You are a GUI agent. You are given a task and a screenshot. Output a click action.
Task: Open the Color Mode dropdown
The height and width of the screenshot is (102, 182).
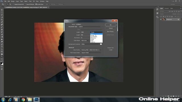coord(85,41)
